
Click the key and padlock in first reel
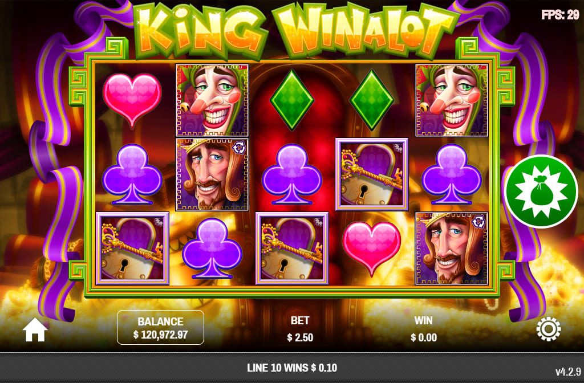[132, 248]
